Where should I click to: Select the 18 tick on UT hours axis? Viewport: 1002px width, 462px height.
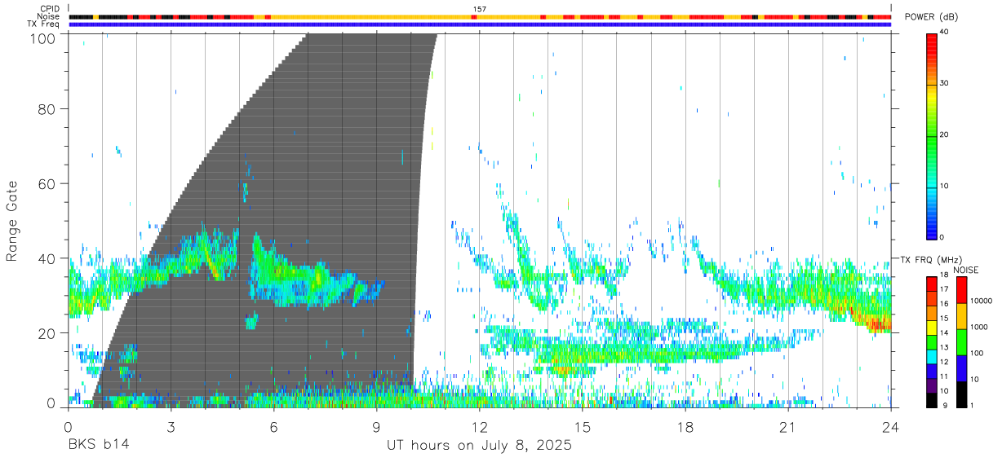685,426
